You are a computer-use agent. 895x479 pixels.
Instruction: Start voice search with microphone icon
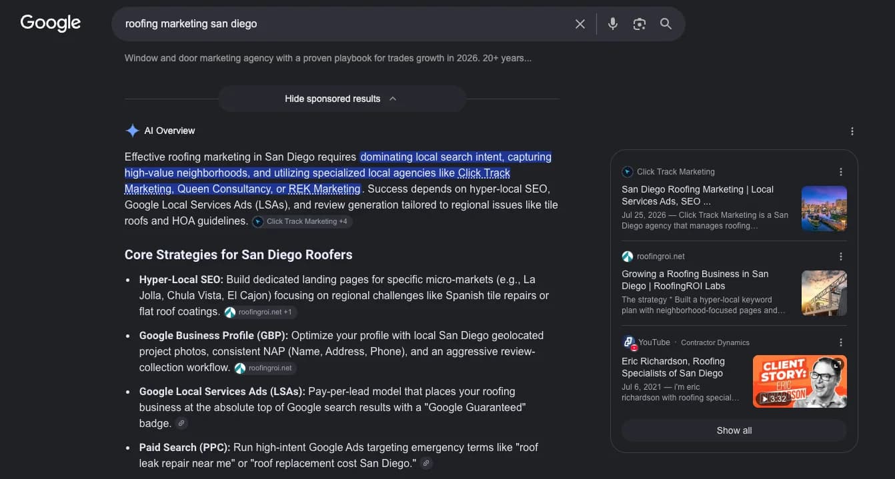pos(613,24)
